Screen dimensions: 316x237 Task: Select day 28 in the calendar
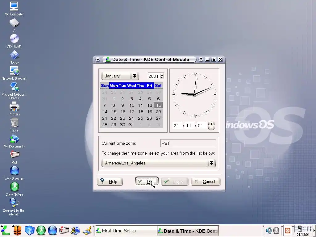[x=105, y=125]
